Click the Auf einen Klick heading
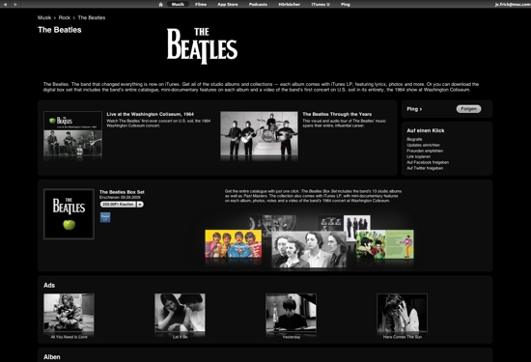This screenshot has height=362, width=531. [426, 130]
